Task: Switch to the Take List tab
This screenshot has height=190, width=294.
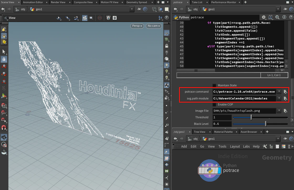Action: pyautogui.click(x=197, y=2)
